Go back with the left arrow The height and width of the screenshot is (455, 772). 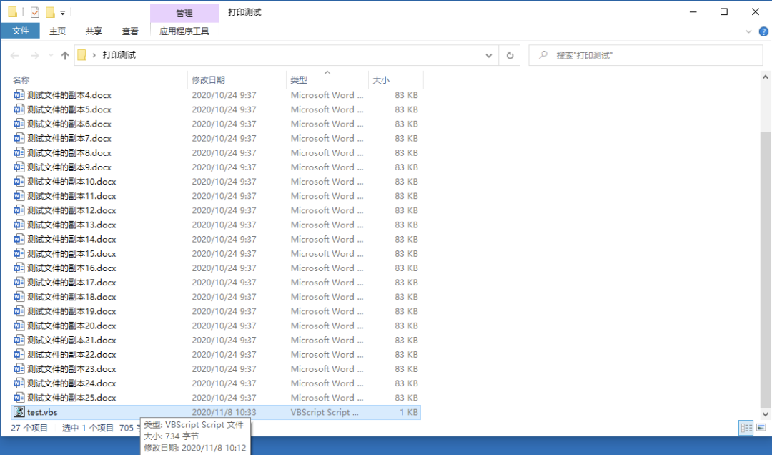coord(15,55)
